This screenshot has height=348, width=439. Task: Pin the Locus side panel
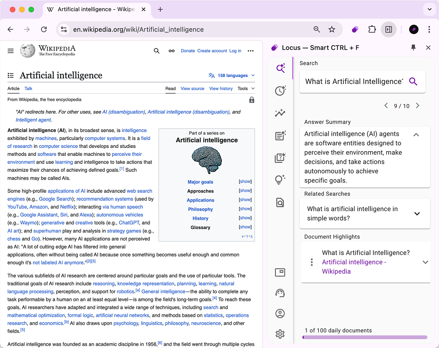(x=413, y=48)
